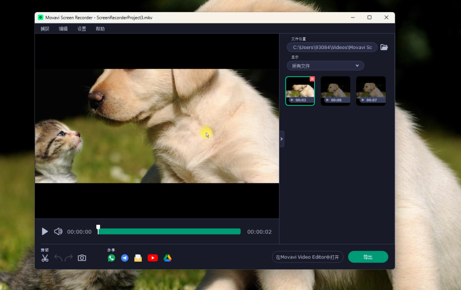Mute the audio with the speaker icon
The image size is (461, 290).
click(x=58, y=231)
